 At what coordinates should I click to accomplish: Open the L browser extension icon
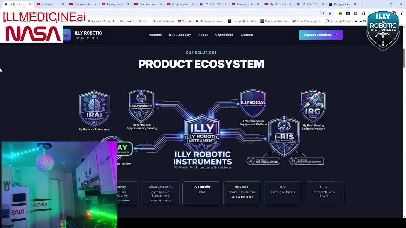tap(356, 13)
